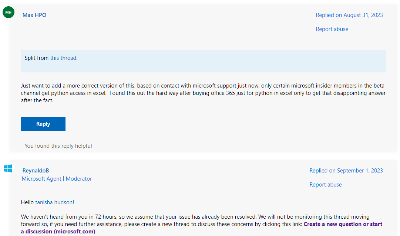Click the MH avatar icon
This screenshot has width=400, height=236.
click(9, 12)
